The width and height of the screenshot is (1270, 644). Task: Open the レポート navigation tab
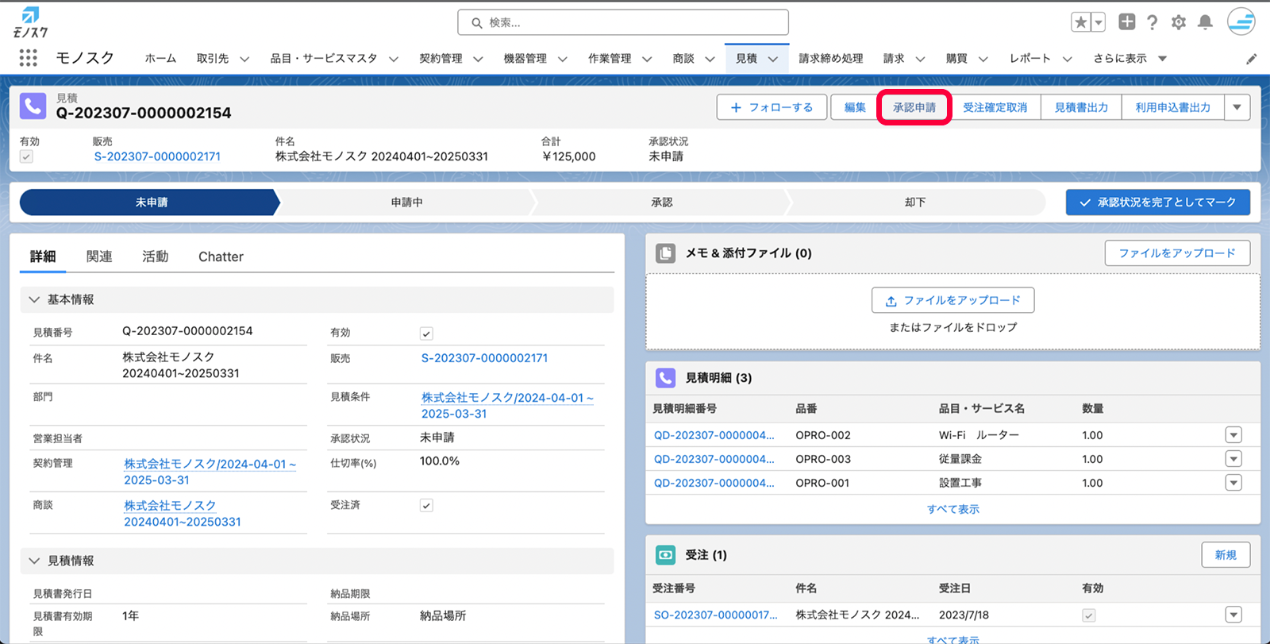click(1030, 59)
